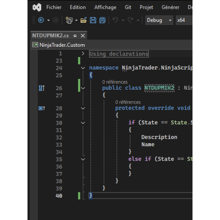
Task: Collapse the method block on line 28
Action: point(83,108)
